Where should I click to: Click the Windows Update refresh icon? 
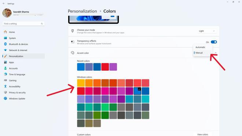5,99
